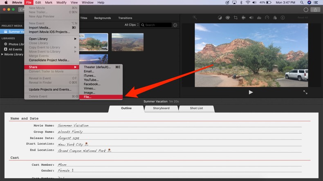
Task: Choose File… from the Share submenu
Action: click(100, 97)
